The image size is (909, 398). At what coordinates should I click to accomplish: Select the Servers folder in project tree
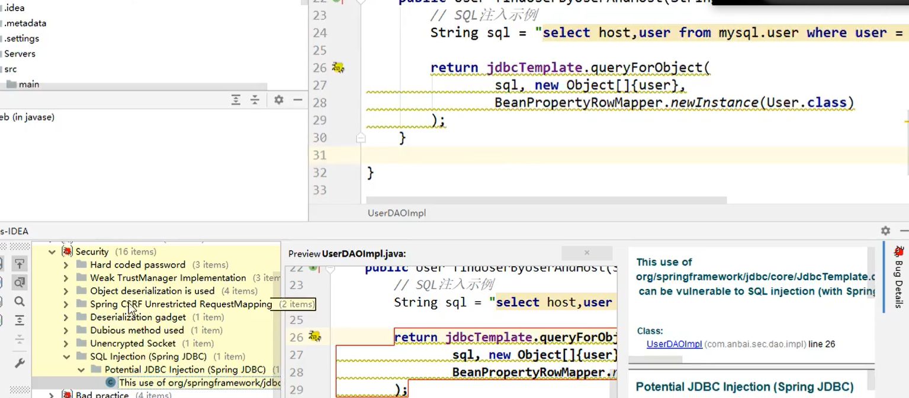point(20,53)
